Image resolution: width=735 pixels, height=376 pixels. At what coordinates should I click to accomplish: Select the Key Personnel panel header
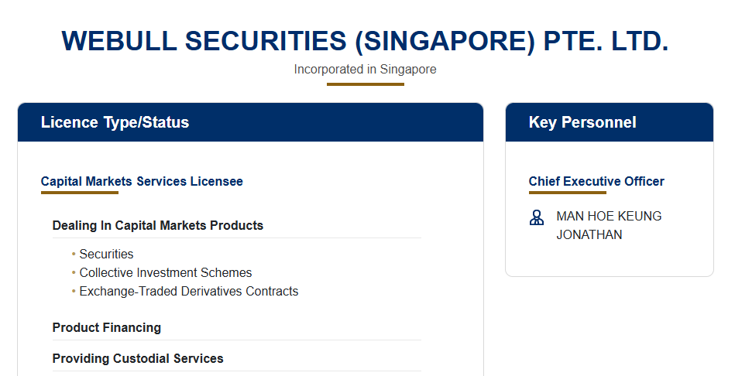tap(582, 122)
